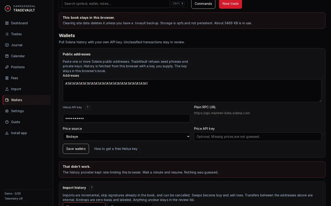The width and height of the screenshot is (331, 206).
Task: Click 'This book stays in this browser.' notice
Action: tap(89, 18)
